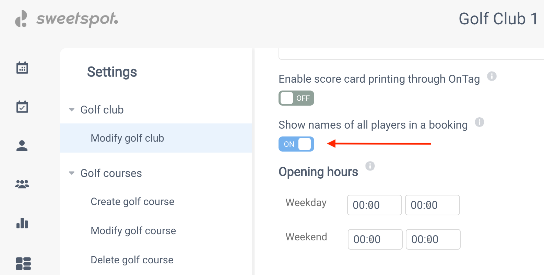The height and width of the screenshot is (275, 544).
Task: Open the single player profile icon
Action: [x=22, y=146]
